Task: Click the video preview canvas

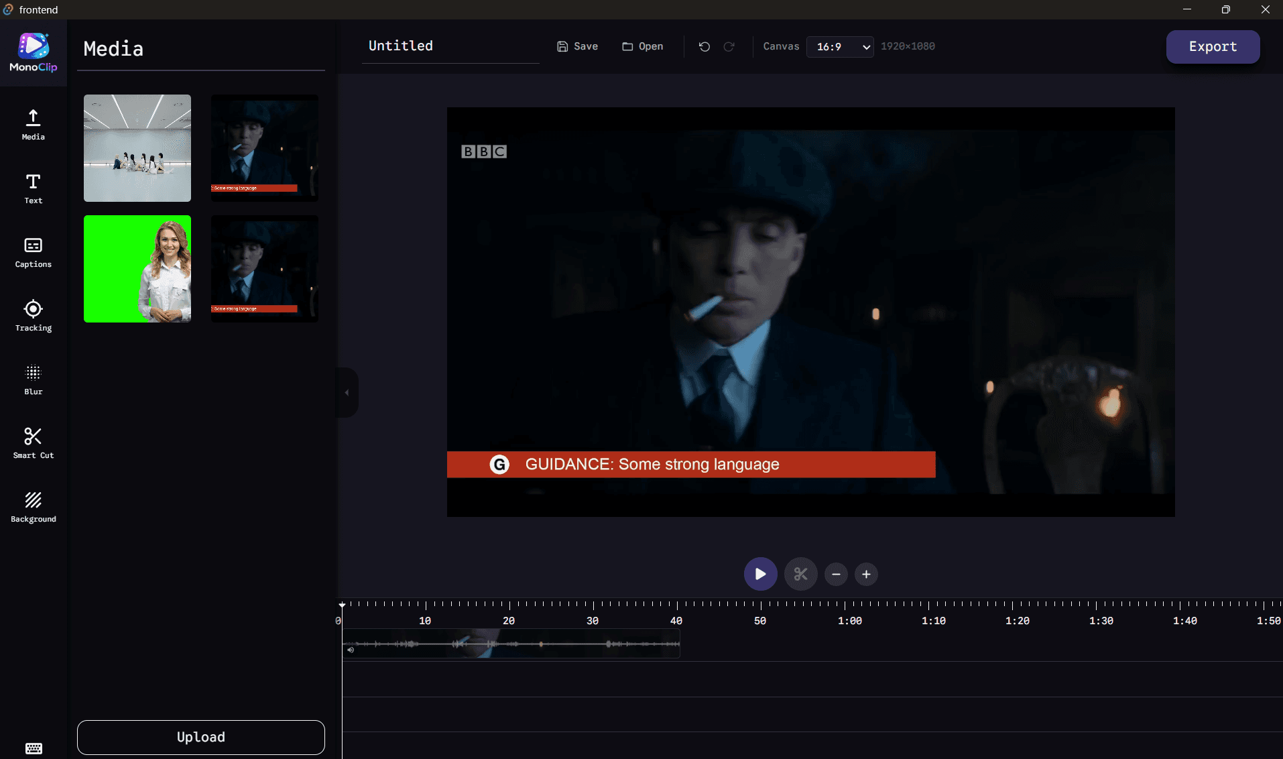Action: point(810,312)
